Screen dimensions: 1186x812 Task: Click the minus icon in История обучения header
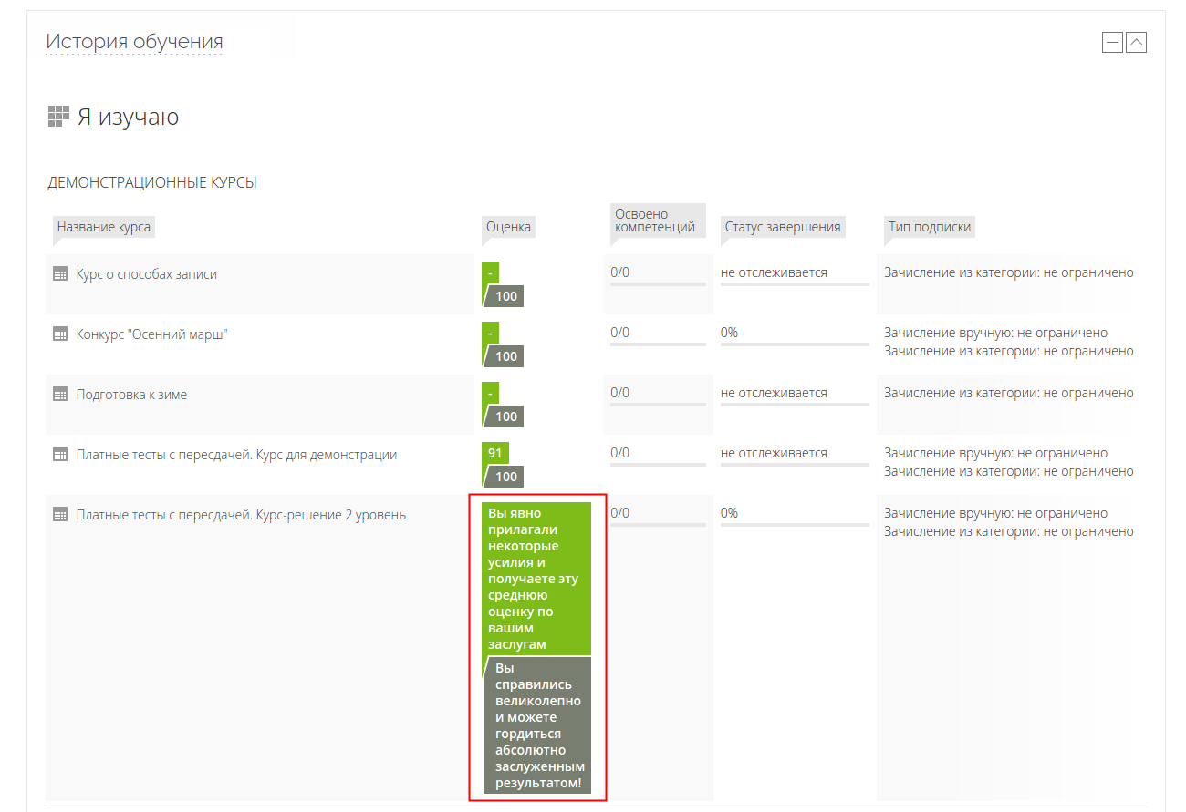(1112, 42)
